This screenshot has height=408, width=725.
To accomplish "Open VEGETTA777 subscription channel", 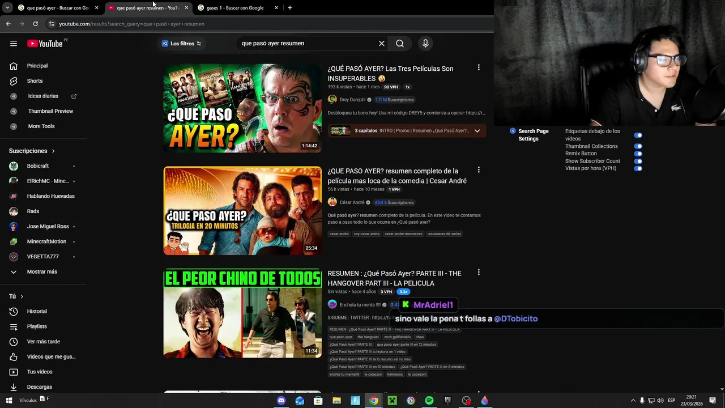I will [44, 257].
